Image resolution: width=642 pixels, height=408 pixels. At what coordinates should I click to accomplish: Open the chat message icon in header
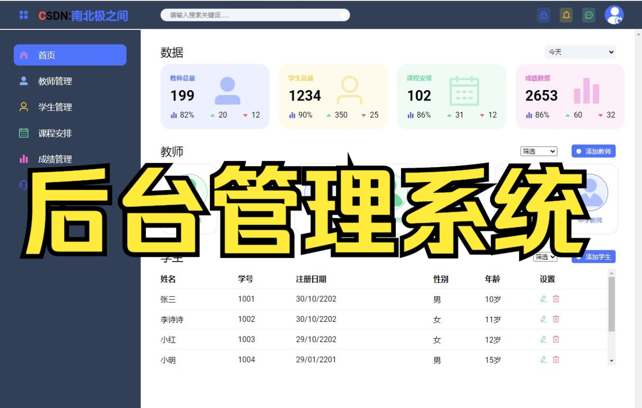tap(589, 15)
